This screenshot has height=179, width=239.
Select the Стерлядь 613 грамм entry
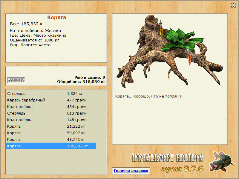click(51, 113)
